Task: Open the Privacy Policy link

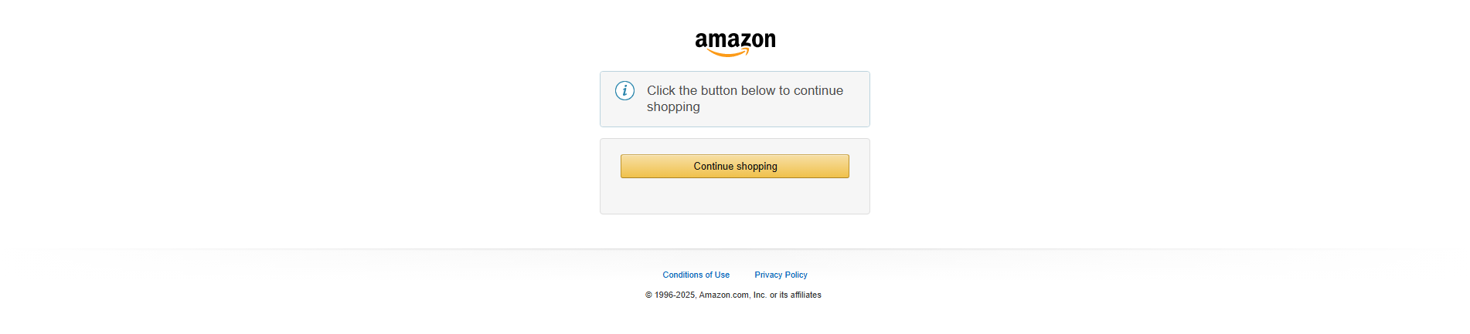Action: click(781, 275)
